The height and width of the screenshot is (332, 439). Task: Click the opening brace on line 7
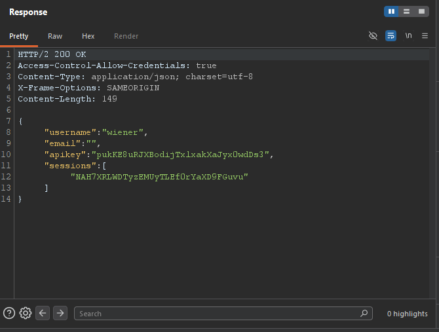(x=20, y=121)
